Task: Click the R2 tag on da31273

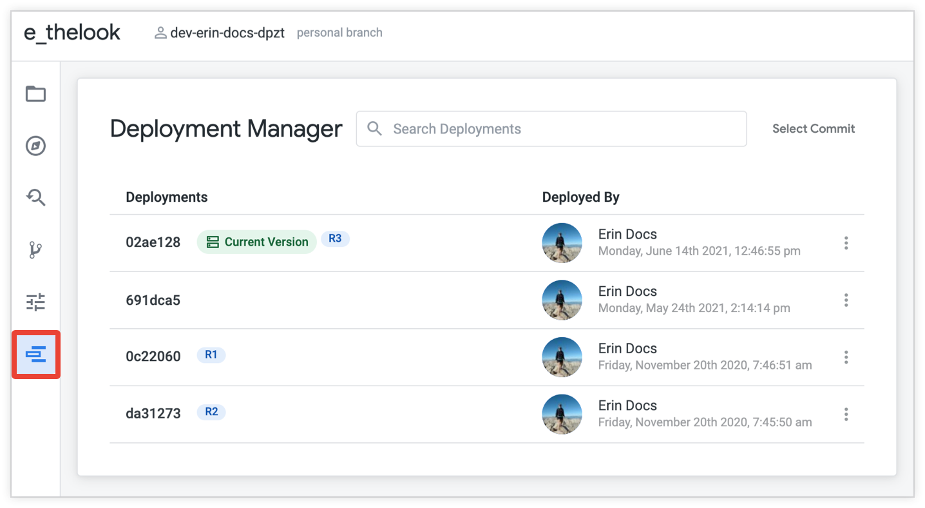Action: pos(211,412)
